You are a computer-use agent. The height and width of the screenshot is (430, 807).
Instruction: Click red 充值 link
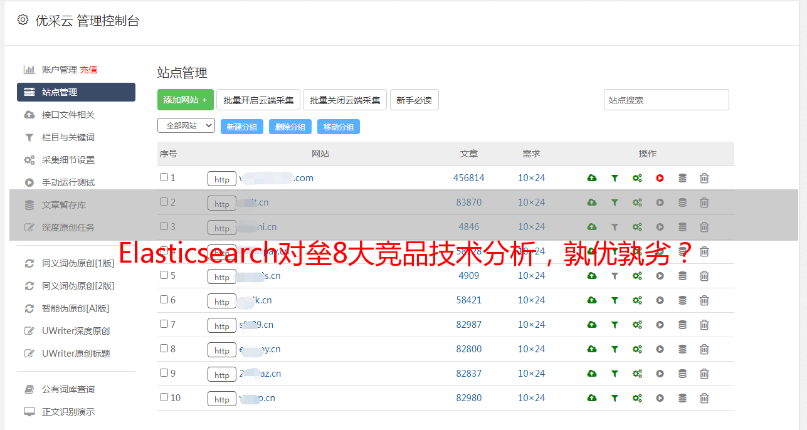click(x=88, y=70)
